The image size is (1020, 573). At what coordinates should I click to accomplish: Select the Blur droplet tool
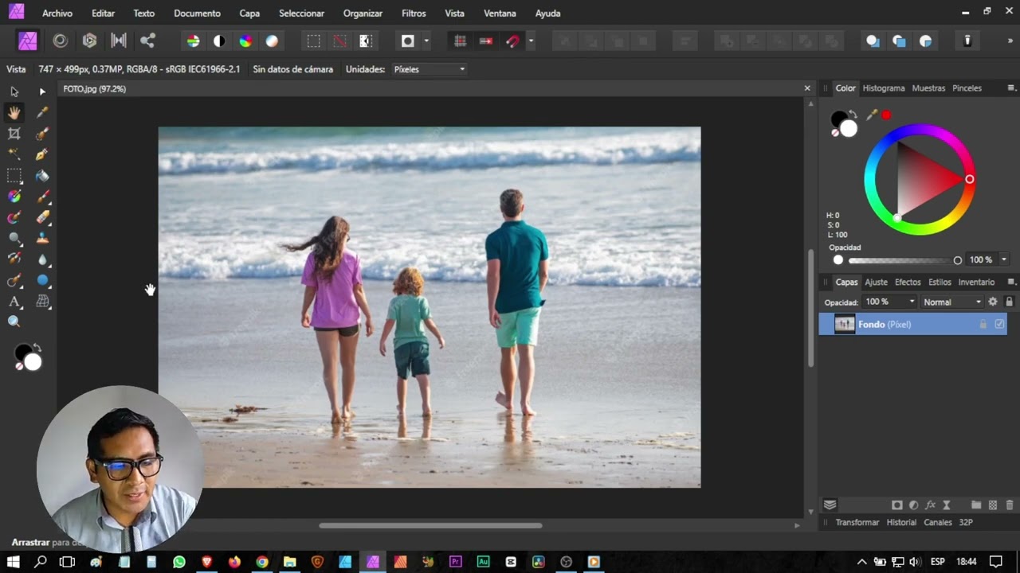[x=43, y=259]
